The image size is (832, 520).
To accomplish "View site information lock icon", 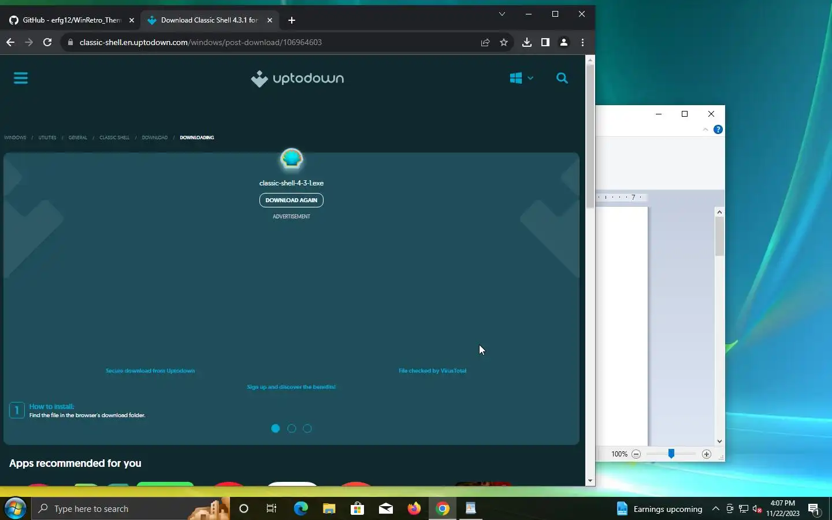I will [70, 42].
